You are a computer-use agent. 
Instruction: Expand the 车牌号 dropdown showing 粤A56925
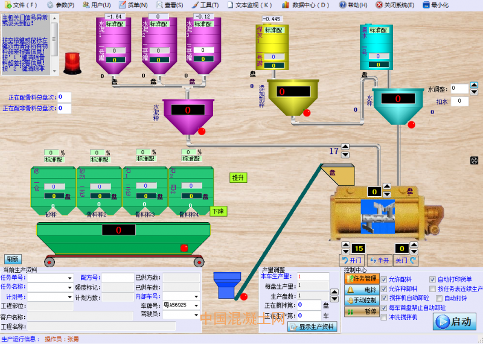[196, 305]
